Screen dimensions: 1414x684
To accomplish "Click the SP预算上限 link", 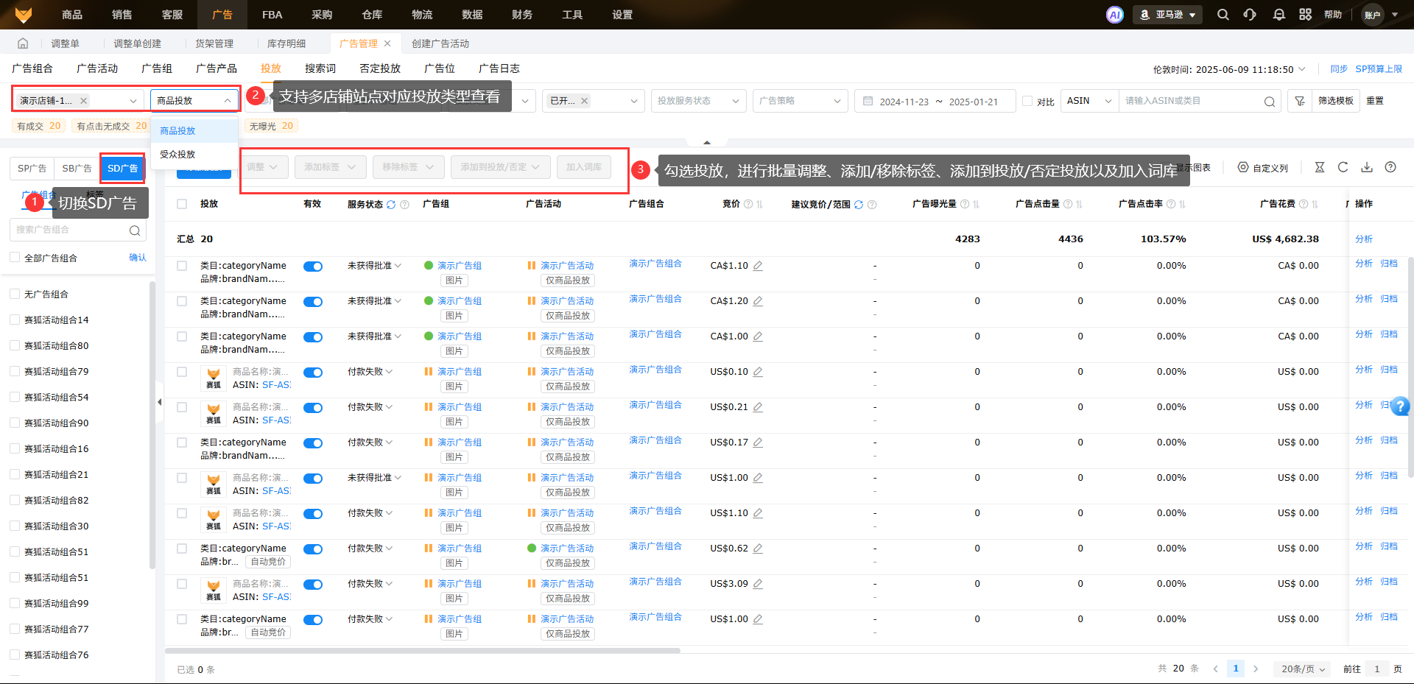I will click(x=1379, y=69).
